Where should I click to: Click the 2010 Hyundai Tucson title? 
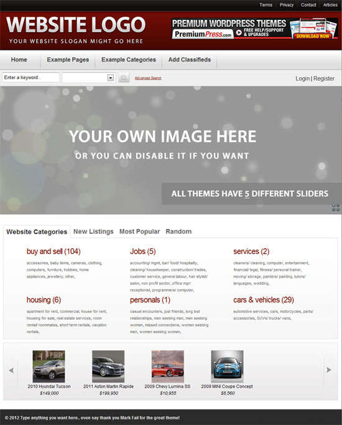click(49, 386)
